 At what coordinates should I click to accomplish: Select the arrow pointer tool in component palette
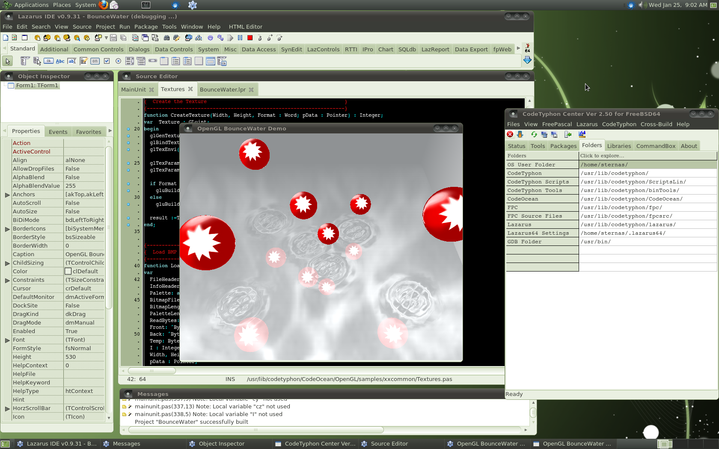(x=7, y=61)
